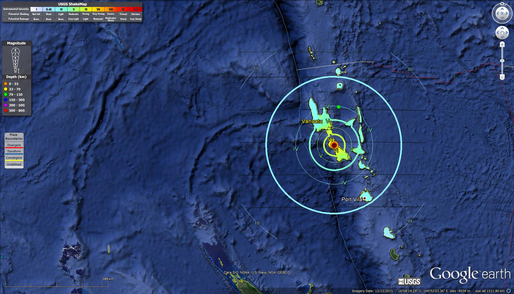Click the N compass north indicator
The image size is (514, 294).
(502, 4)
